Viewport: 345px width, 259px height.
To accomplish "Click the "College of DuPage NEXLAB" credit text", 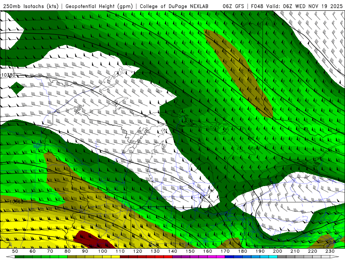I will [x=174, y=6].
